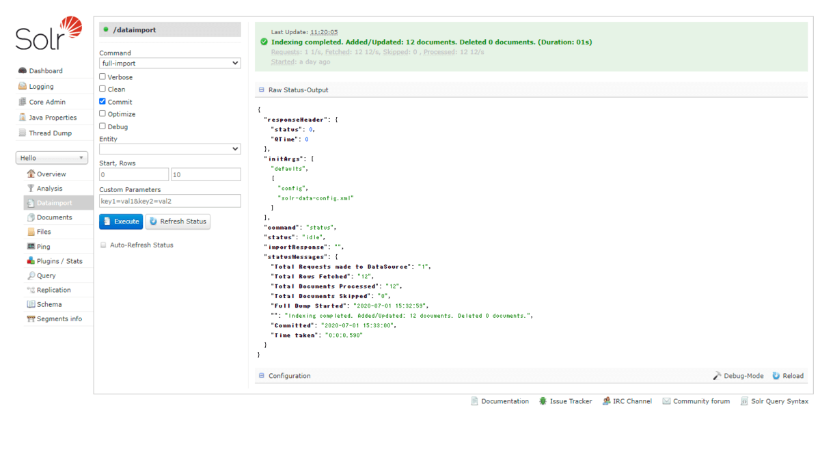Select the Query magnifier icon

(31, 275)
